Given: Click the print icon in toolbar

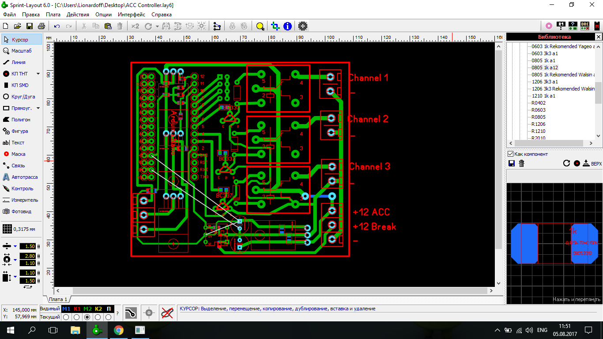Looking at the screenshot, I should click(x=41, y=26).
